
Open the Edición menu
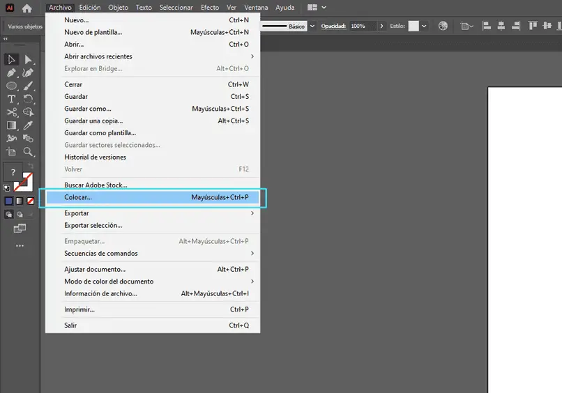pos(90,8)
